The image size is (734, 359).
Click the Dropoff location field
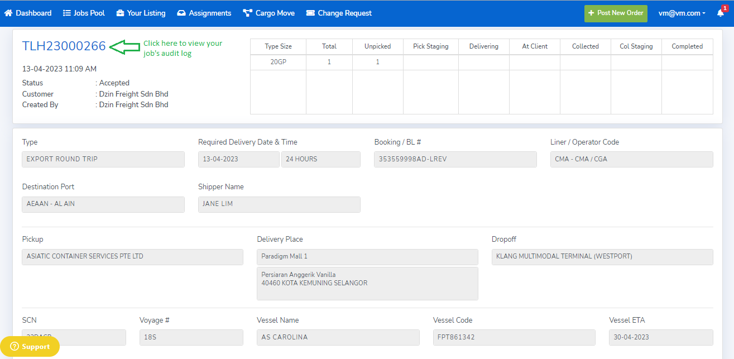point(602,257)
